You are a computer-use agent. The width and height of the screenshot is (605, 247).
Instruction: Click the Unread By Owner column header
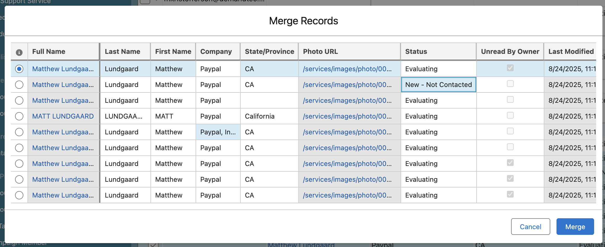click(510, 52)
